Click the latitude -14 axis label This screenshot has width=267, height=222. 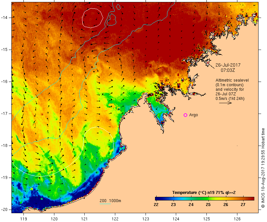pyautogui.click(x=4, y=18)
